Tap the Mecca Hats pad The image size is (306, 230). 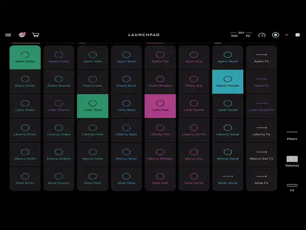[92, 155]
